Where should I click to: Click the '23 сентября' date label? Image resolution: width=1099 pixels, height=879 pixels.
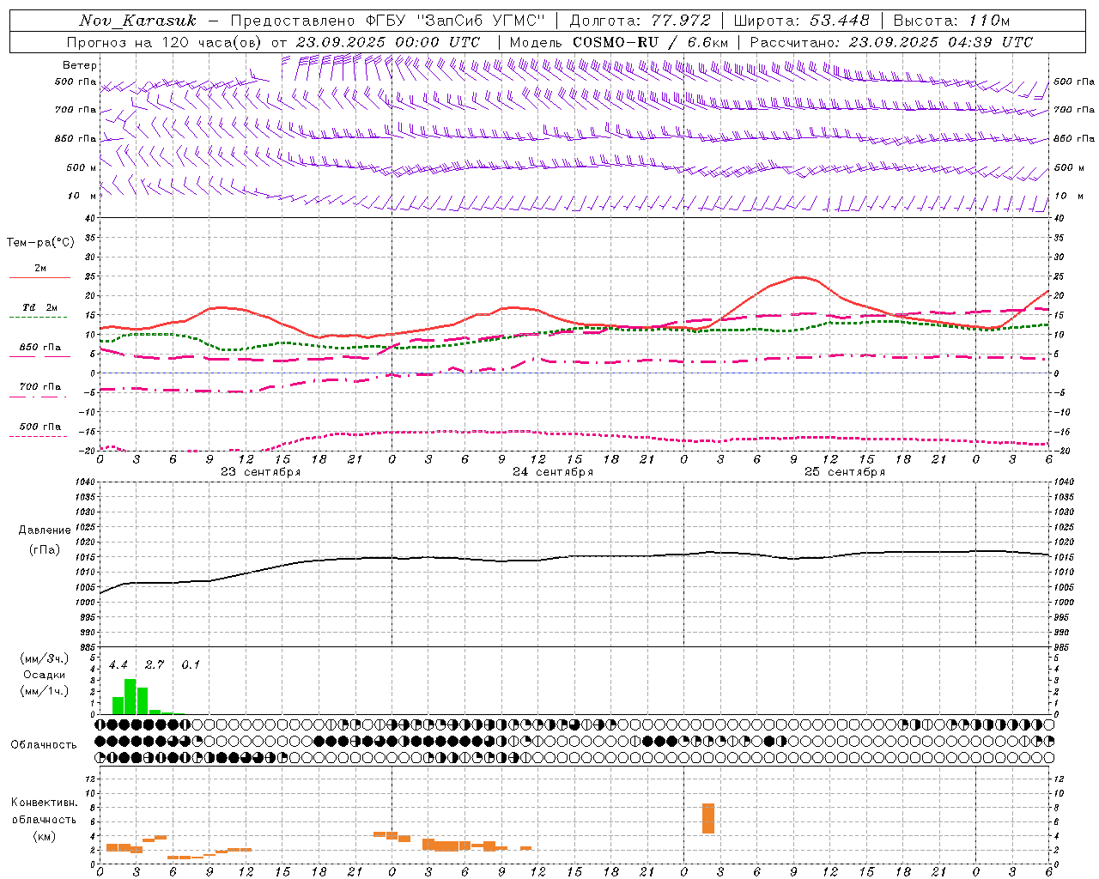coord(261,472)
